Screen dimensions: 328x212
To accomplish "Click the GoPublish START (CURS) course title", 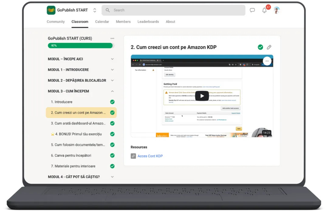I will (70, 38).
